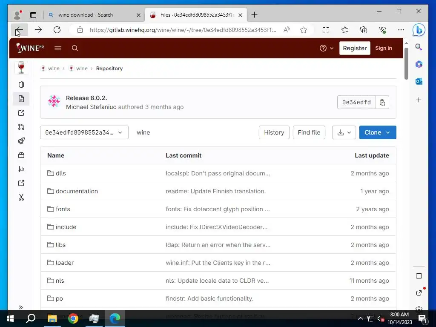The image size is (436, 327).
Task: Open the Bing chat sidebar icon
Action: 419,30
